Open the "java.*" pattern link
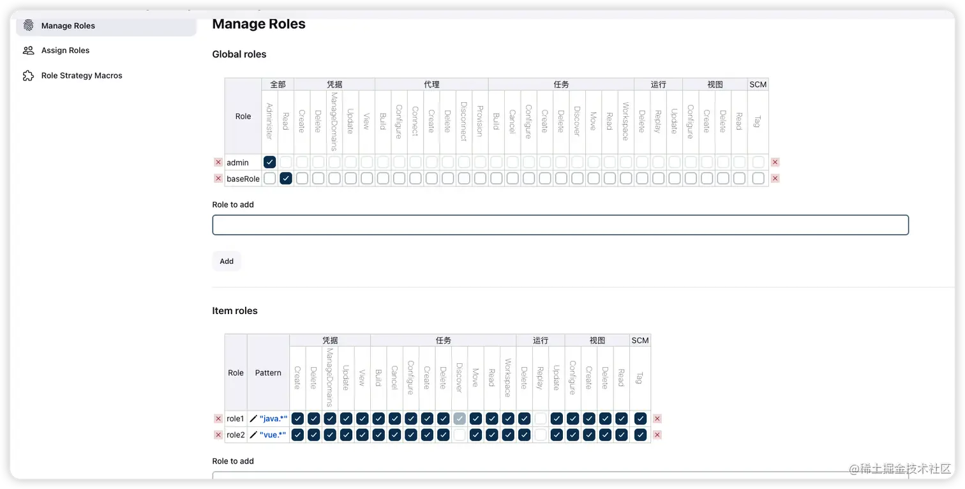The height and width of the screenshot is (489, 965). pos(273,419)
